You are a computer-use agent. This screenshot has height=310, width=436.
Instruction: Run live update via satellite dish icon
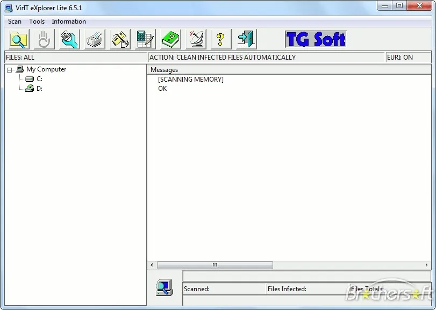click(x=195, y=39)
